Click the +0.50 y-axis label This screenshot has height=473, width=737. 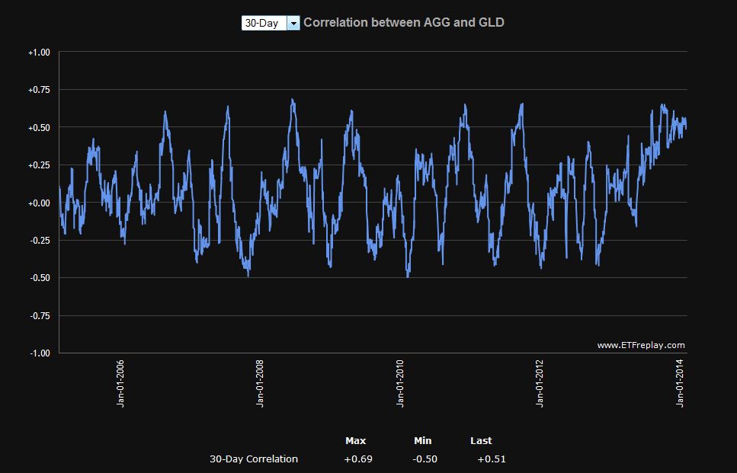[x=39, y=128]
